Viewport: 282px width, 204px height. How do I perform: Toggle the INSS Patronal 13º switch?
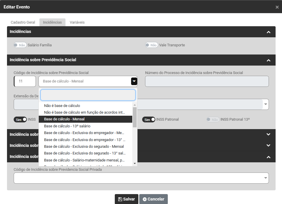pos(213,119)
